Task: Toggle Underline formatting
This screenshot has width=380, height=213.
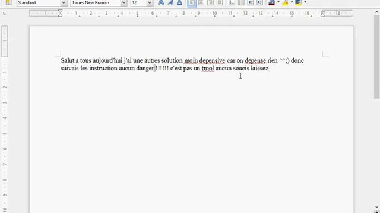Action: coord(179,2)
